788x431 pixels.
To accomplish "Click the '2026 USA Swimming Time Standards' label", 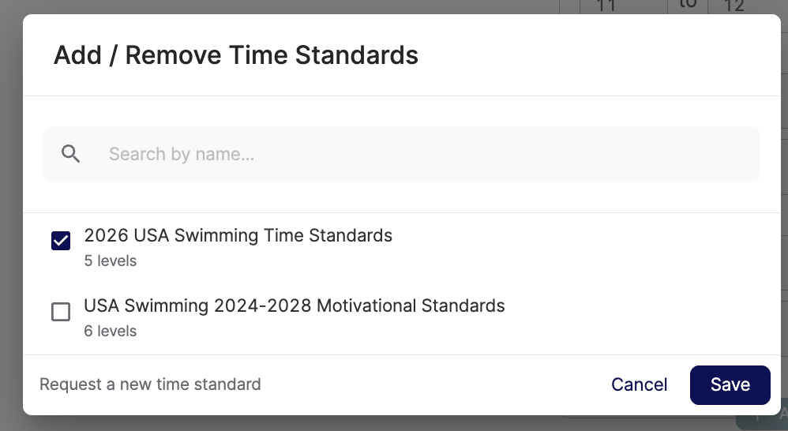I will click(238, 235).
